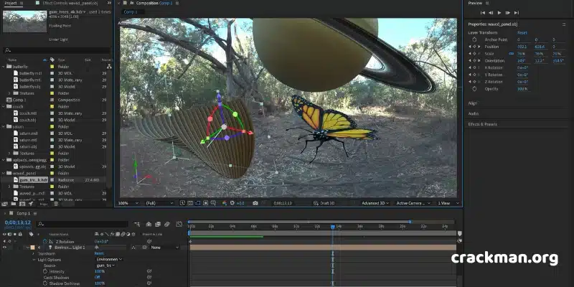Click Anchor Point stopwatch in Properties panel
Viewport: 574px width, 287px height.
[x=474, y=39]
